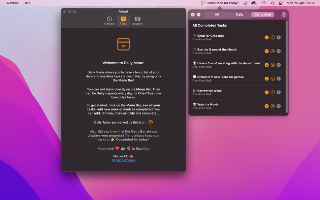Toggle completed checkmark for Watch a Movie
Screen dimensions: 320x200
coord(266,106)
